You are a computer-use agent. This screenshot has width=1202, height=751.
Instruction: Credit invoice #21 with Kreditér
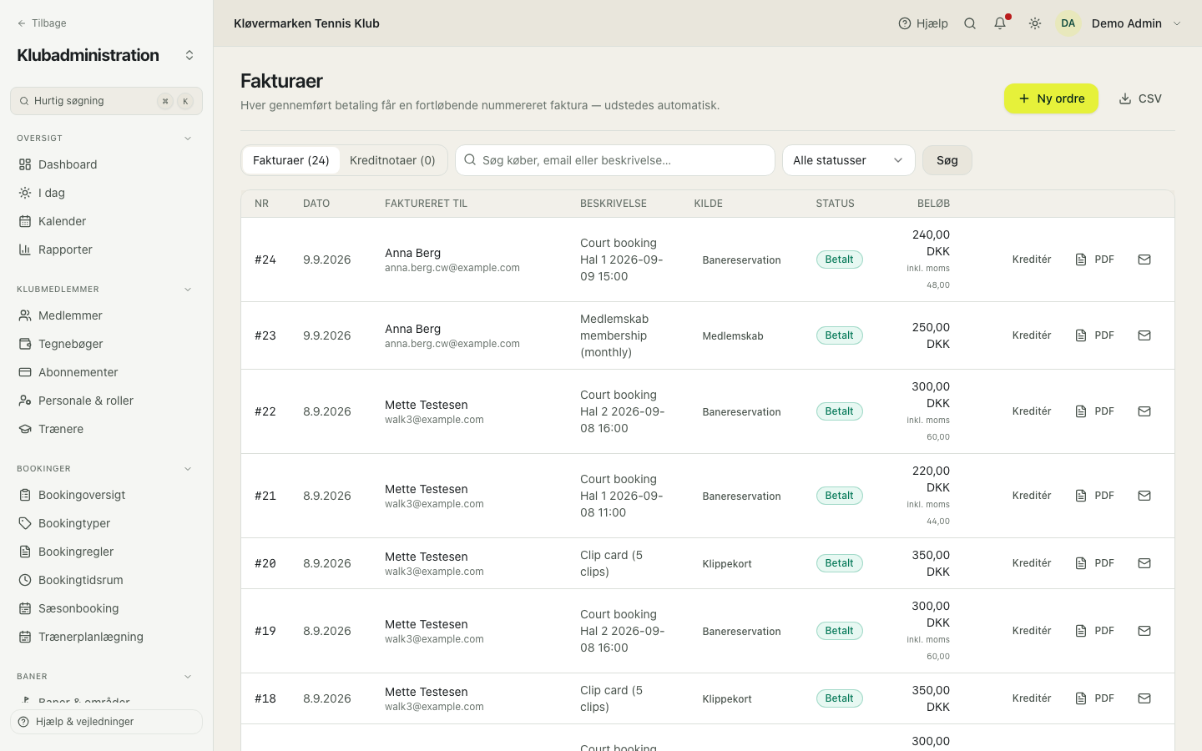[x=1032, y=496]
